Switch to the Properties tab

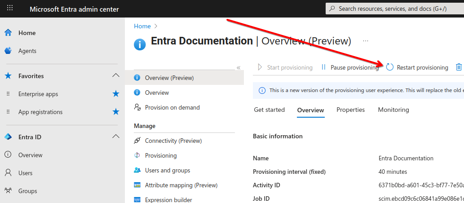(350, 110)
